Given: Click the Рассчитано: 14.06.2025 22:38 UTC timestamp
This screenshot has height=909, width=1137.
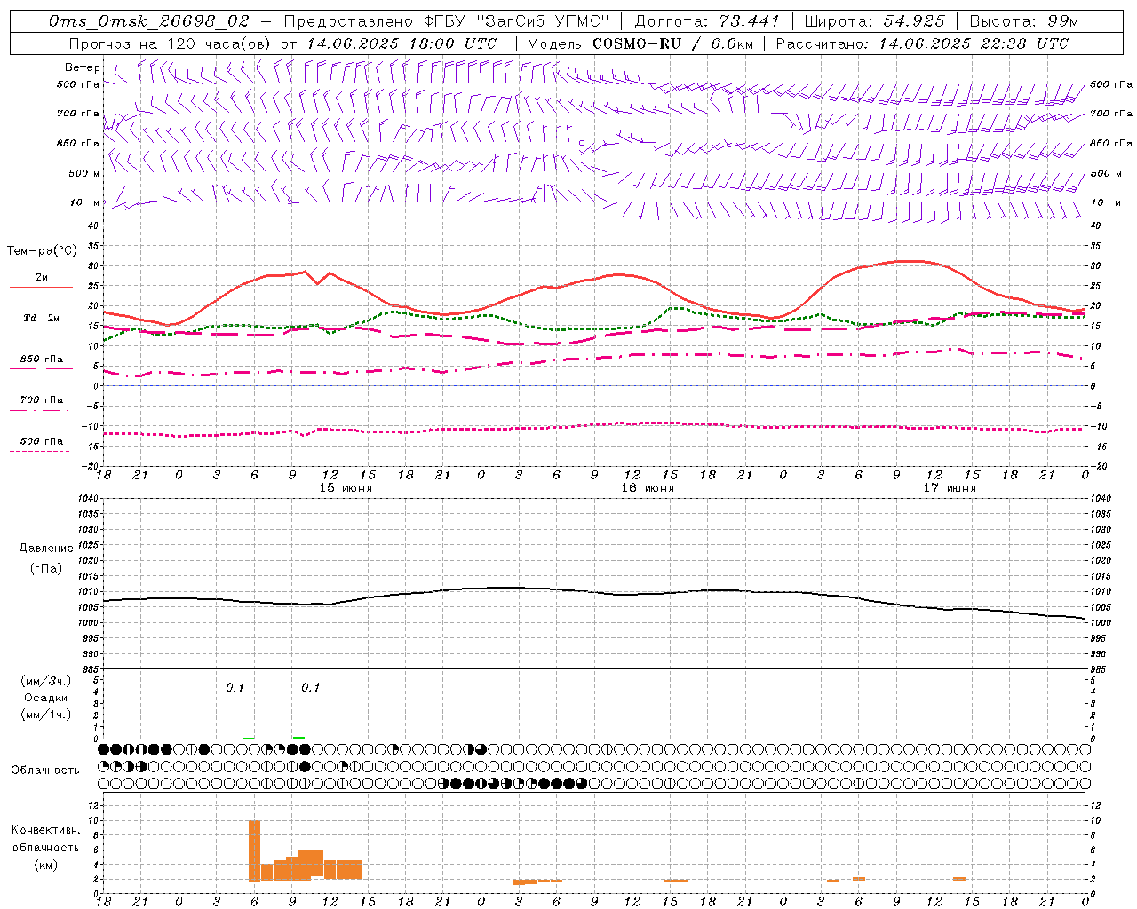Looking at the screenshot, I should pos(922,43).
